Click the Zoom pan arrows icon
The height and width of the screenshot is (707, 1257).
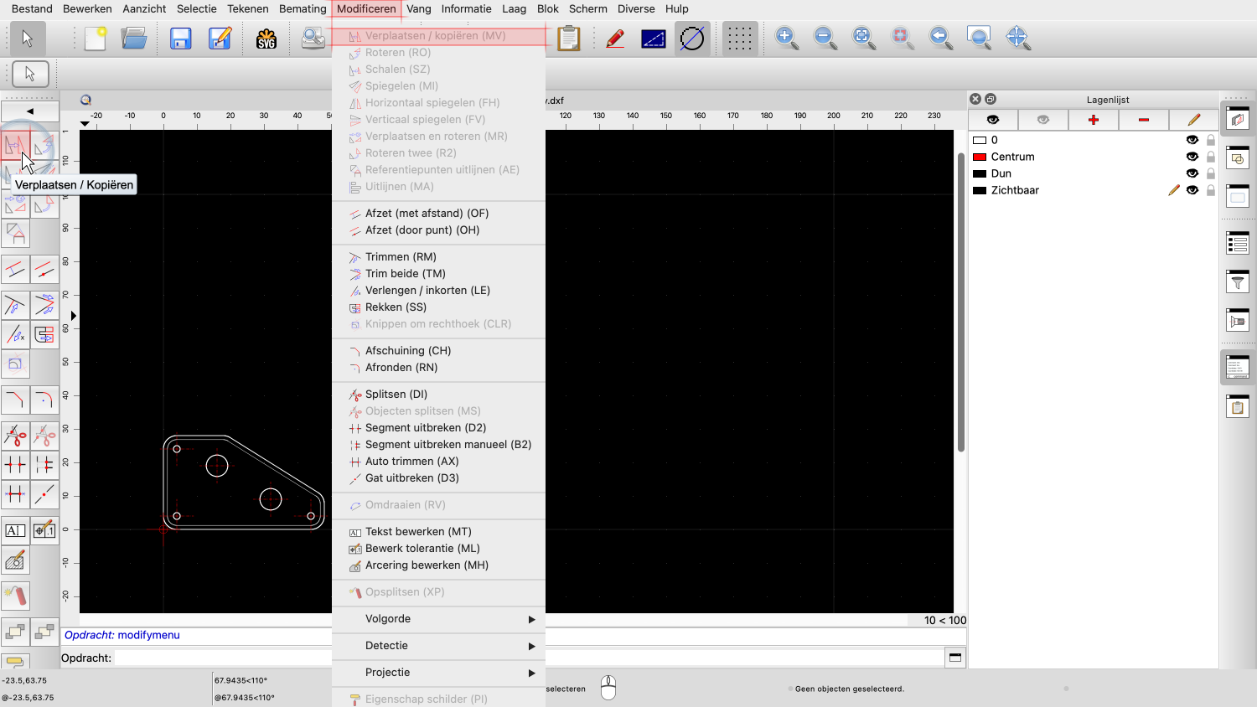pyautogui.click(x=1017, y=38)
